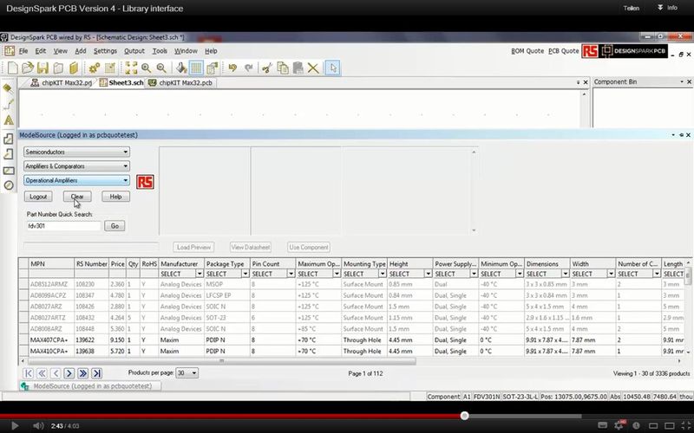
Task: Jump to first results page arrow
Action: (x=29, y=373)
